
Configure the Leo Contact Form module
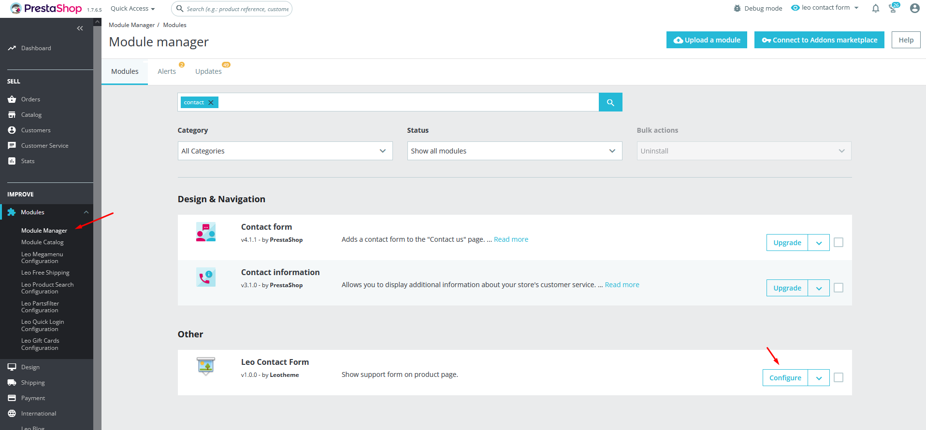click(x=785, y=378)
